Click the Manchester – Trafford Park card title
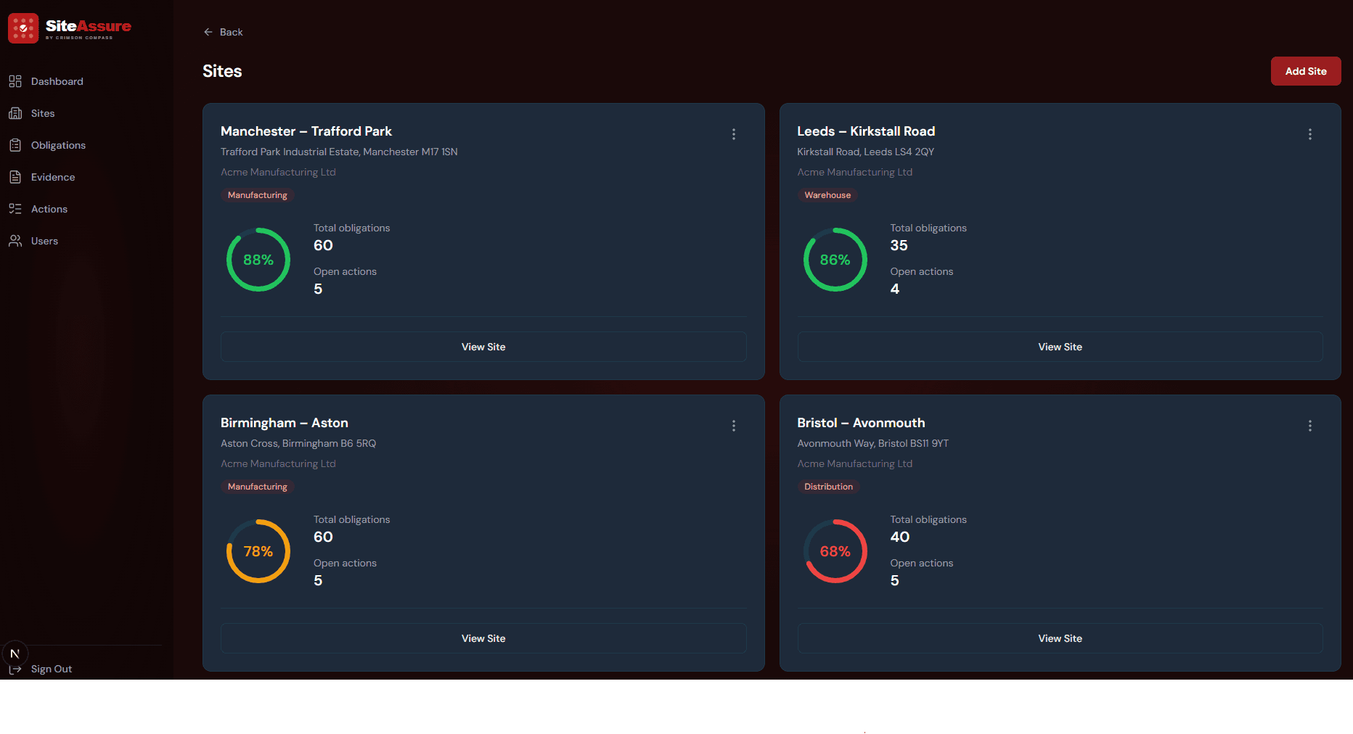Image resolution: width=1353 pixels, height=734 pixels. [x=306, y=131]
